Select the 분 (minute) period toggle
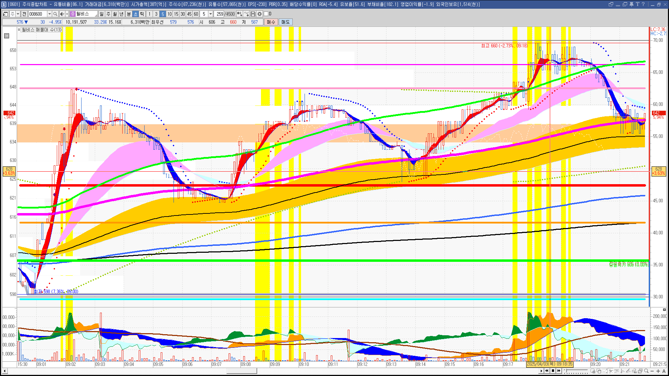Viewport: 669px width, 376px height. pyautogui.click(x=129, y=14)
